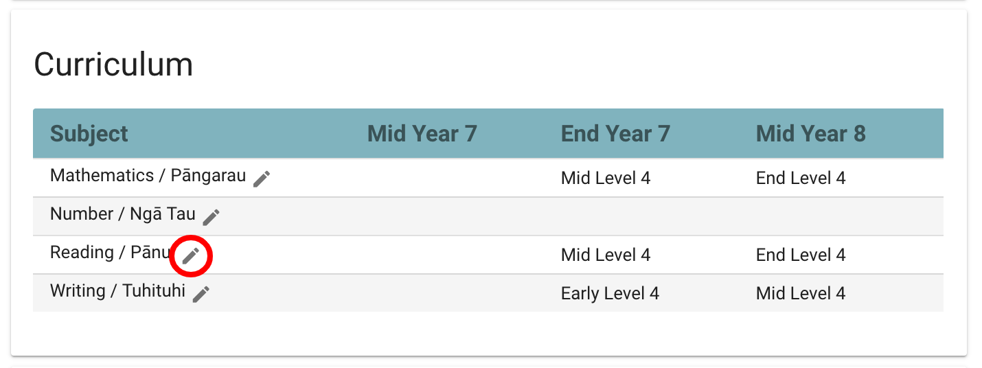Edit the Reading / Pānui subject
The height and width of the screenshot is (368, 982).
coord(191,256)
